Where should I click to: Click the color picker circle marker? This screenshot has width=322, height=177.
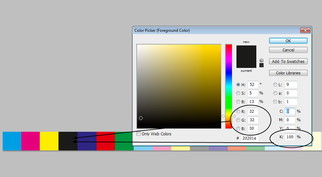141,118
